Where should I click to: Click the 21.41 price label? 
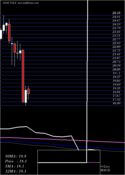116,54
